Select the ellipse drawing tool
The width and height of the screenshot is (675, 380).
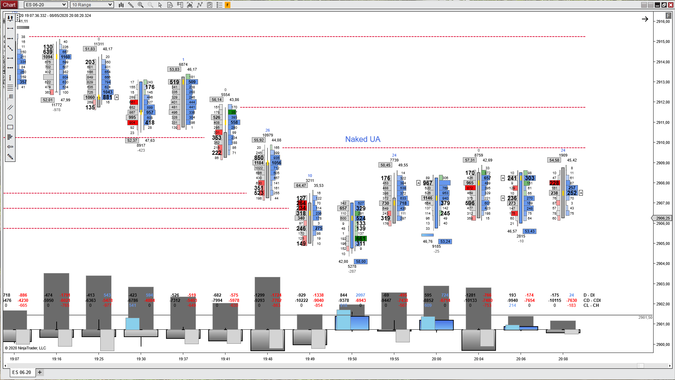[x=10, y=117]
